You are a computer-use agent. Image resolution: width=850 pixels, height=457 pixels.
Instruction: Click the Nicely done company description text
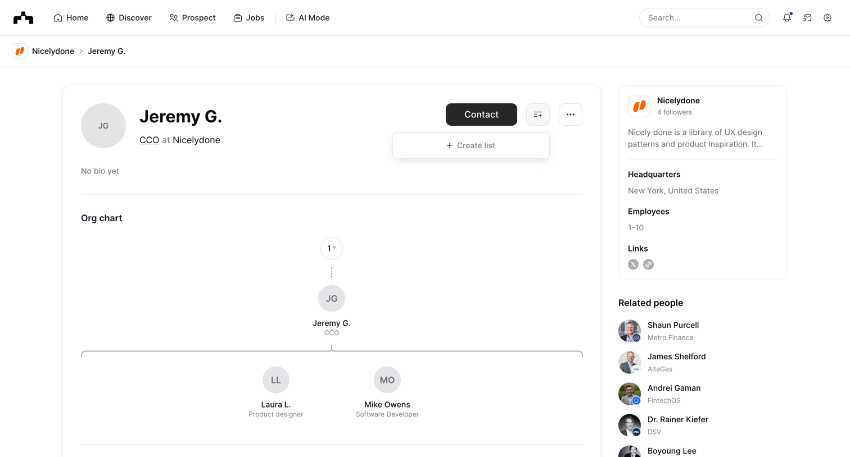pos(695,138)
